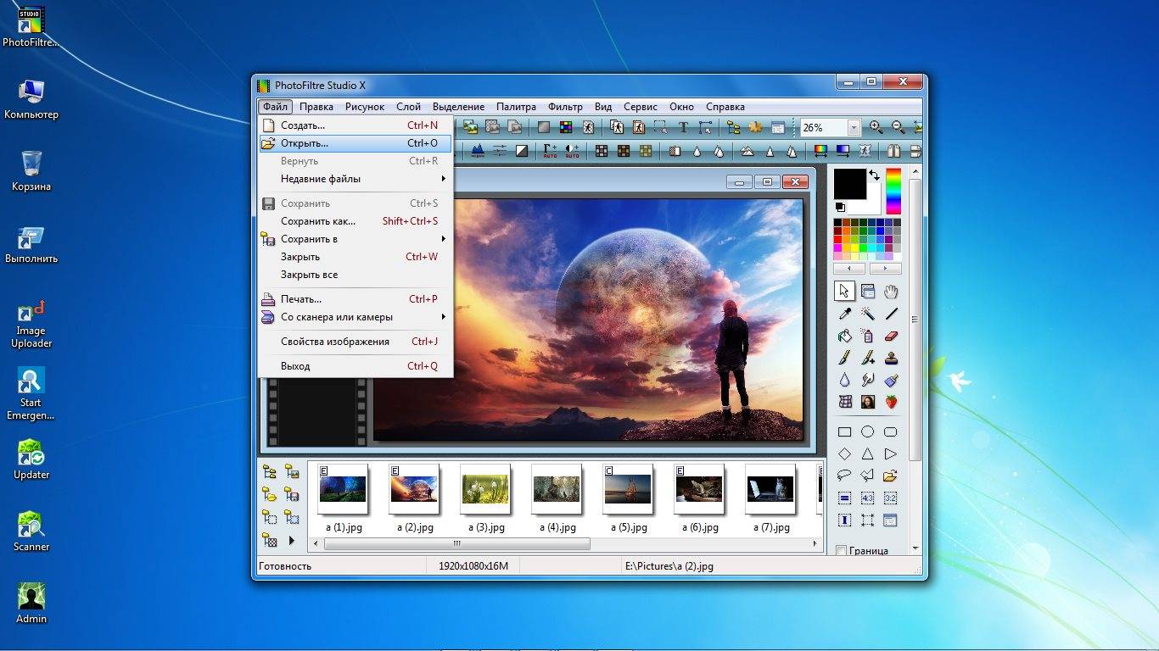Viewport: 1159px width, 651px height.
Task: Click the Zoom in magnifier icon
Action: (876, 128)
